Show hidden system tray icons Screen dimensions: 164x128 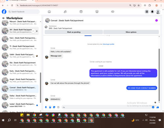point(143,120)
